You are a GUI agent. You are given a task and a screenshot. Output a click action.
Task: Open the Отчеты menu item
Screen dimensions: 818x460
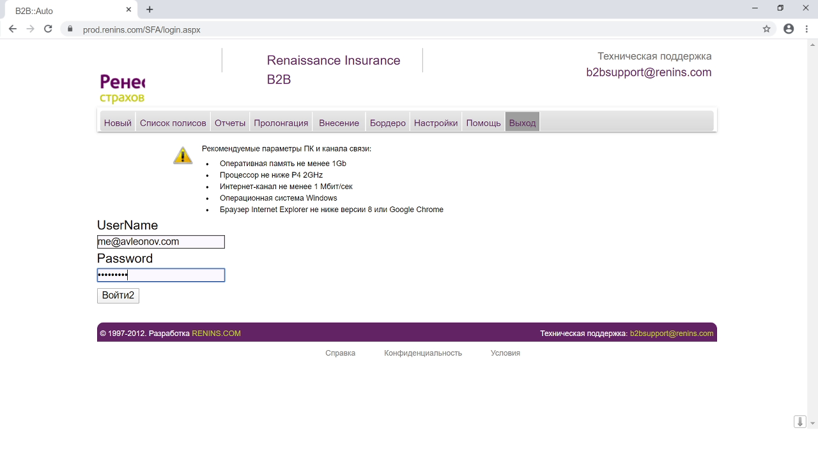230,123
